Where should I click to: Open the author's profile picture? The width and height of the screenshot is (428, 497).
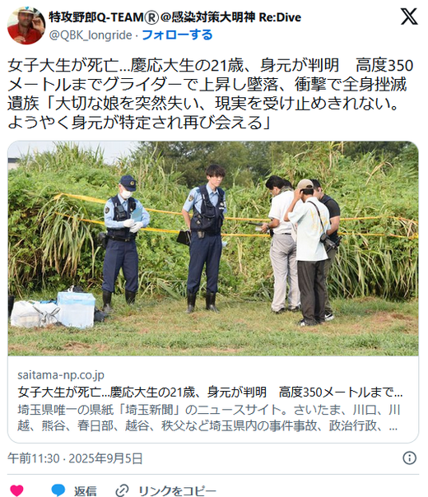pyautogui.click(x=26, y=26)
